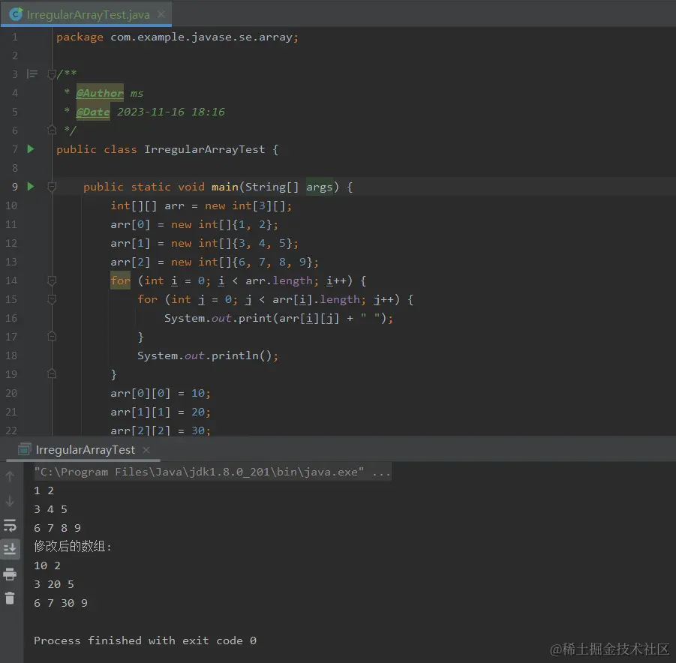Click 'arr[0][0] = 10;' on line 20
Viewport: 676px width, 663px height.
coord(161,393)
